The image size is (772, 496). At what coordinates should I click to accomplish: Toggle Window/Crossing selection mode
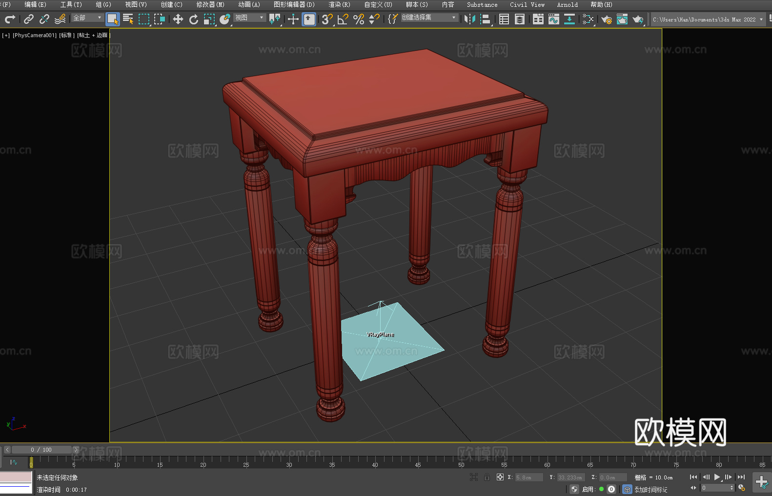(160, 19)
